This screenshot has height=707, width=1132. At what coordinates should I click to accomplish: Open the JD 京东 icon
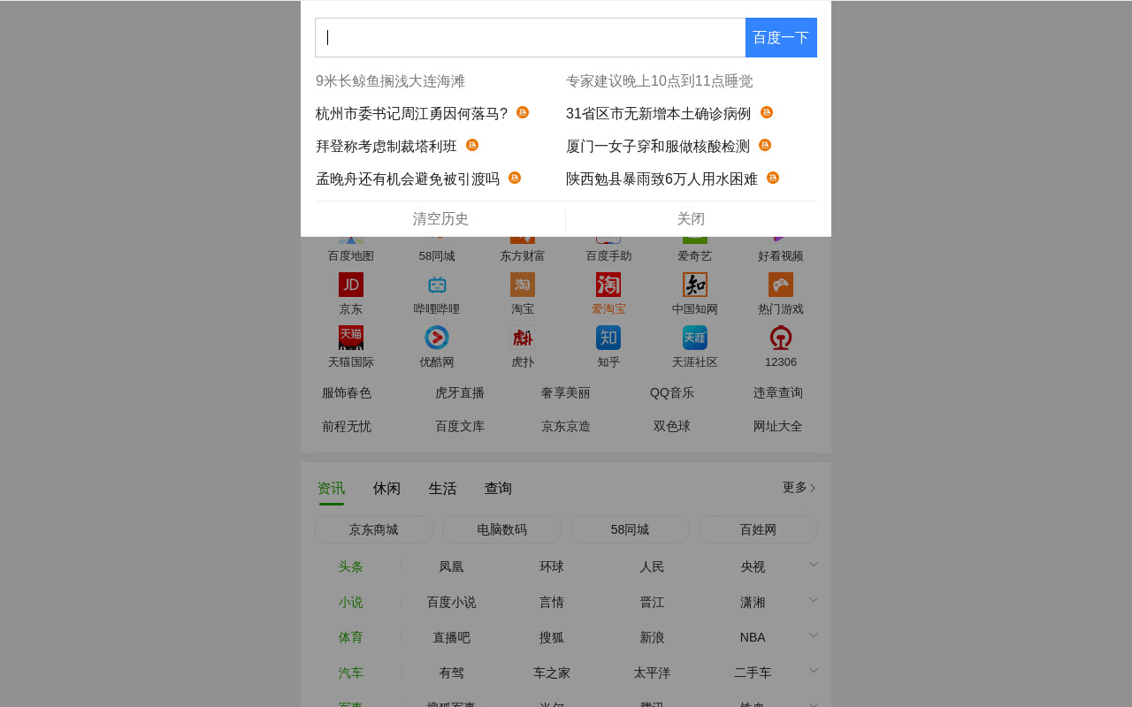coord(351,285)
